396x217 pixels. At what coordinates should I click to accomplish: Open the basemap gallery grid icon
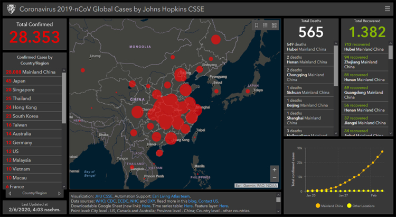tap(274, 25)
